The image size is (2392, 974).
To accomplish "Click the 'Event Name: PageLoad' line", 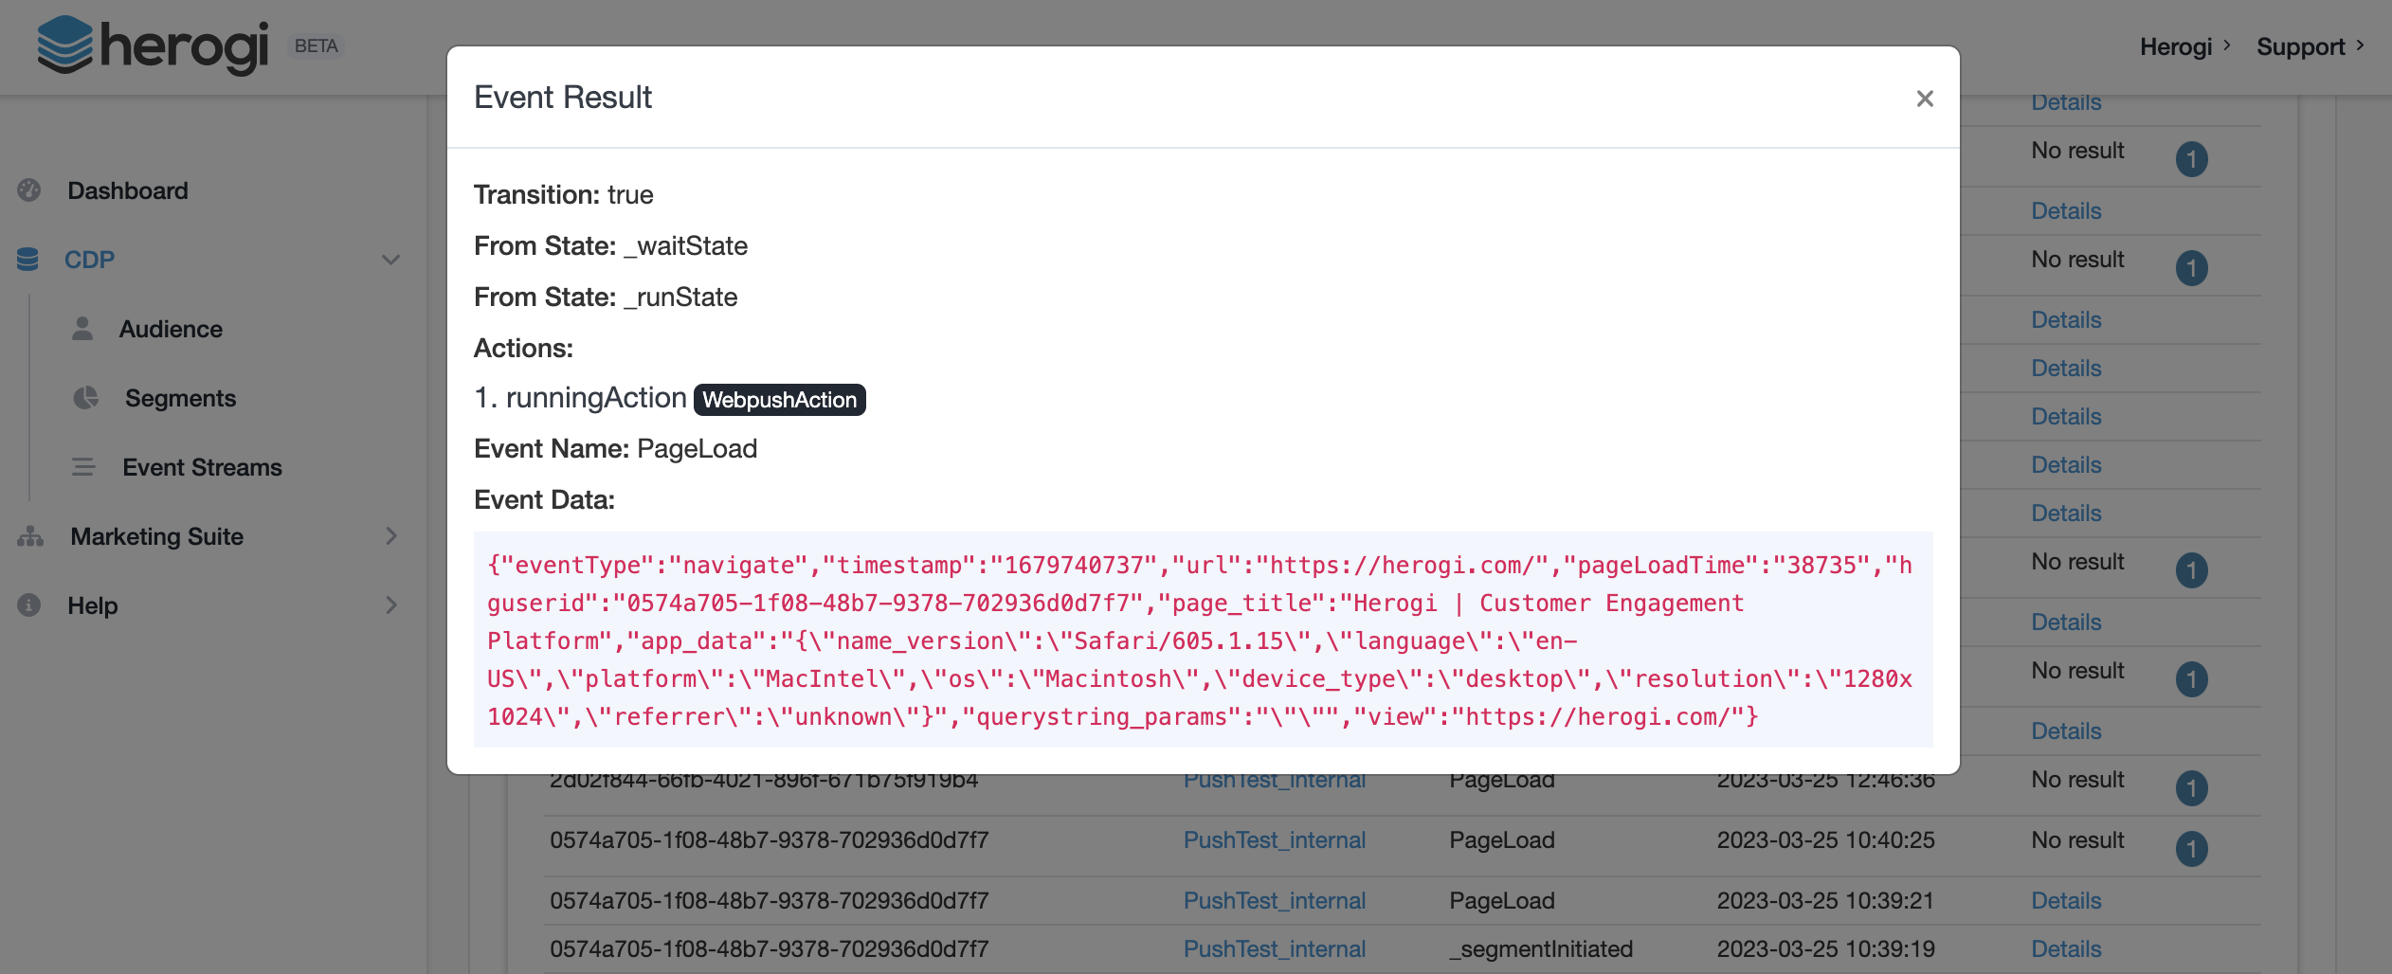I will [616, 449].
